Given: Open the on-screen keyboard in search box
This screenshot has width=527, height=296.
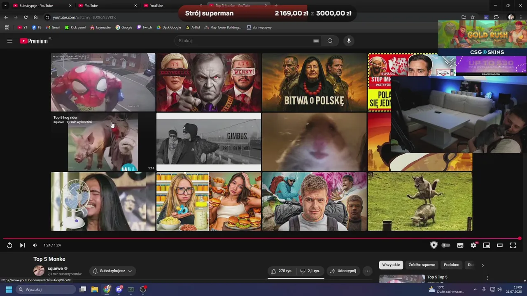Looking at the screenshot, I should click(316, 41).
